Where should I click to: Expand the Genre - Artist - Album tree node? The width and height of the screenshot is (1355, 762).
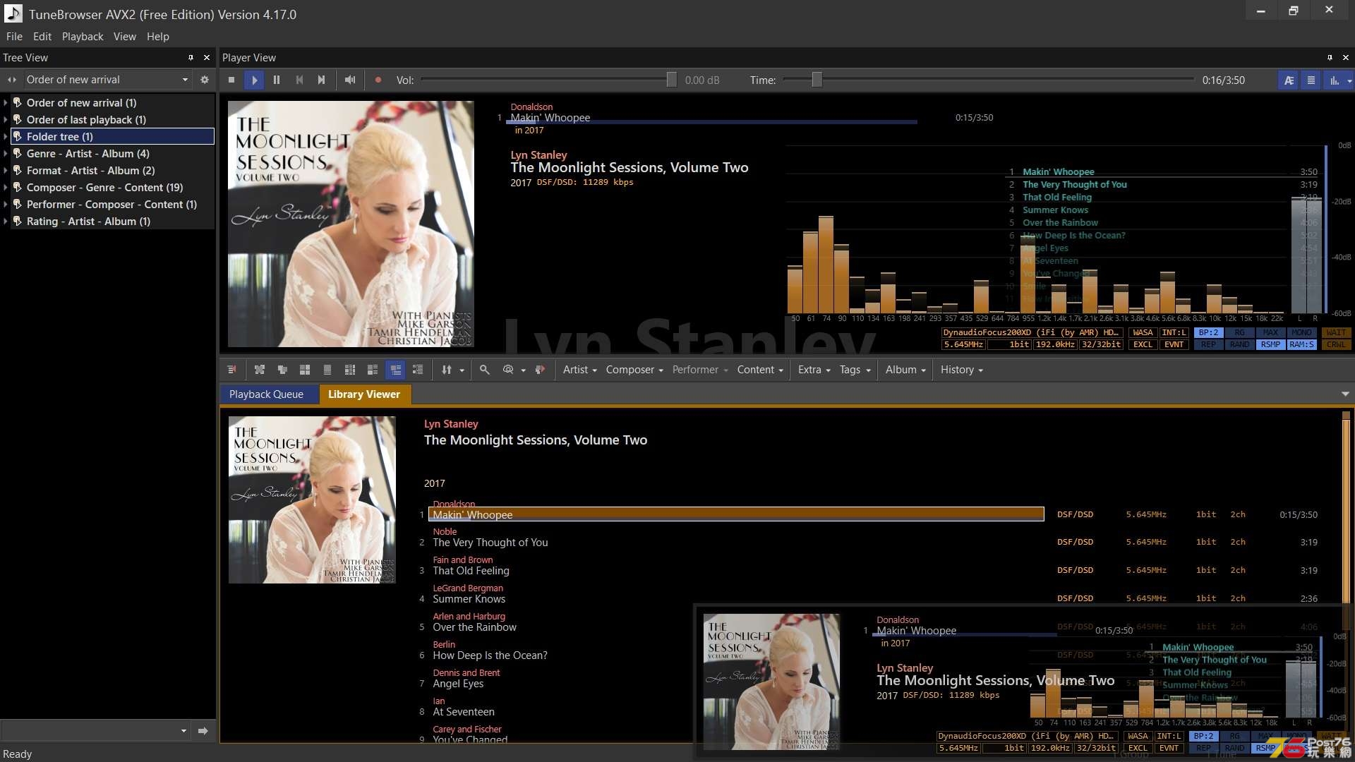click(x=6, y=154)
